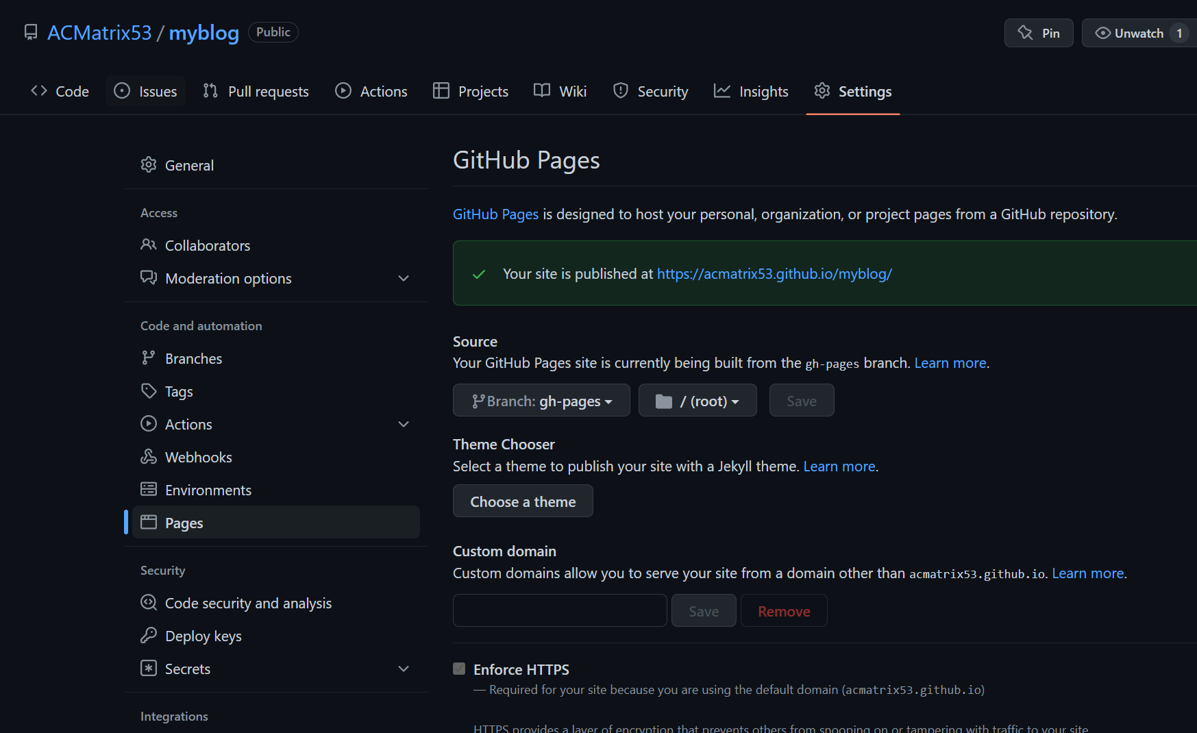Click the Actions play icon in top navigation
The width and height of the screenshot is (1197, 733).
(x=343, y=91)
